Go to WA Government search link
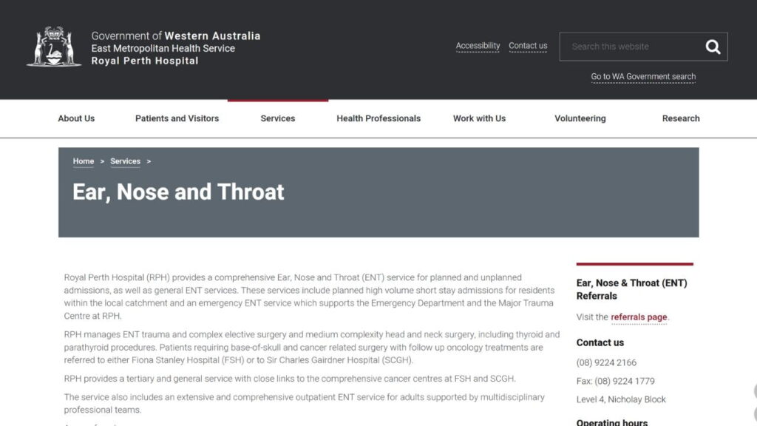The image size is (757, 426). [643, 77]
